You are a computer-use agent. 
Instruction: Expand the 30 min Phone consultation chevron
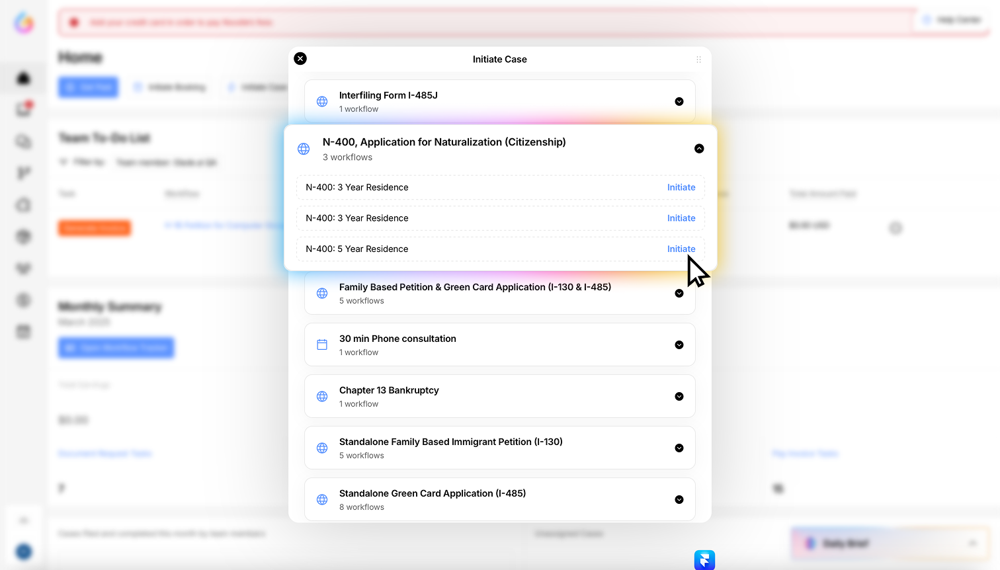click(679, 345)
